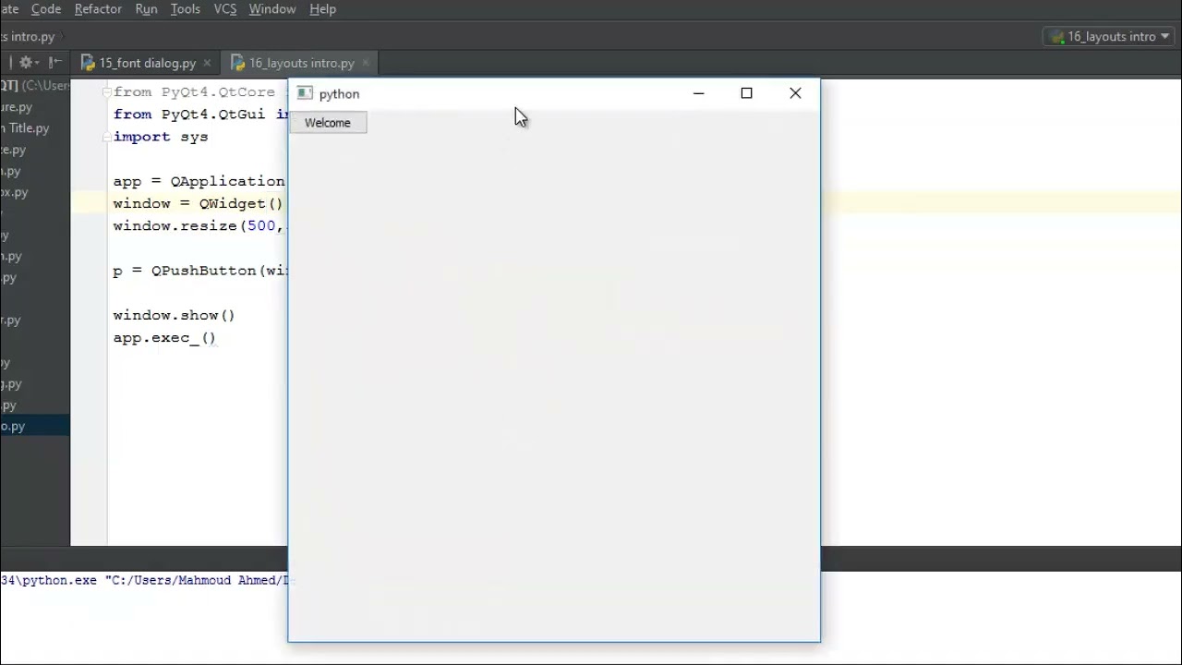This screenshot has height=665, width=1182.
Task: Click the intro.py breadcrumb in navigation bar
Action: click(x=28, y=37)
